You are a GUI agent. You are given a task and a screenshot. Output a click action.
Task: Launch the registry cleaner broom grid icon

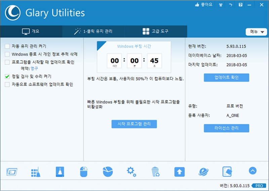pyautogui.click(x=36, y=172)
